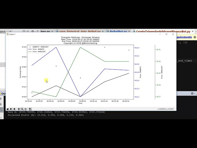
Task: Go back to previous plot view
Action: pyautogui.click(x=11, y=109)
